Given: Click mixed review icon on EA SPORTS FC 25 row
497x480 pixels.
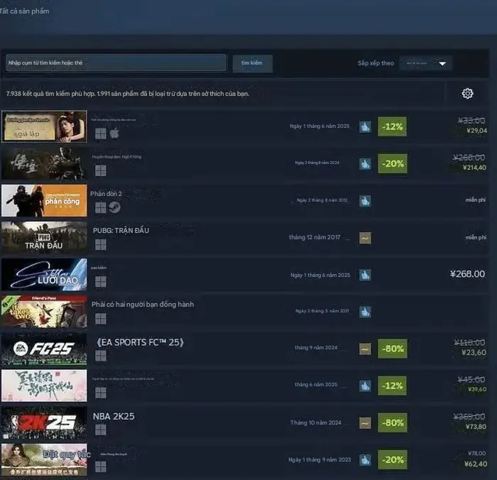Looking at the screenshot, I should (x=365, y=349).
